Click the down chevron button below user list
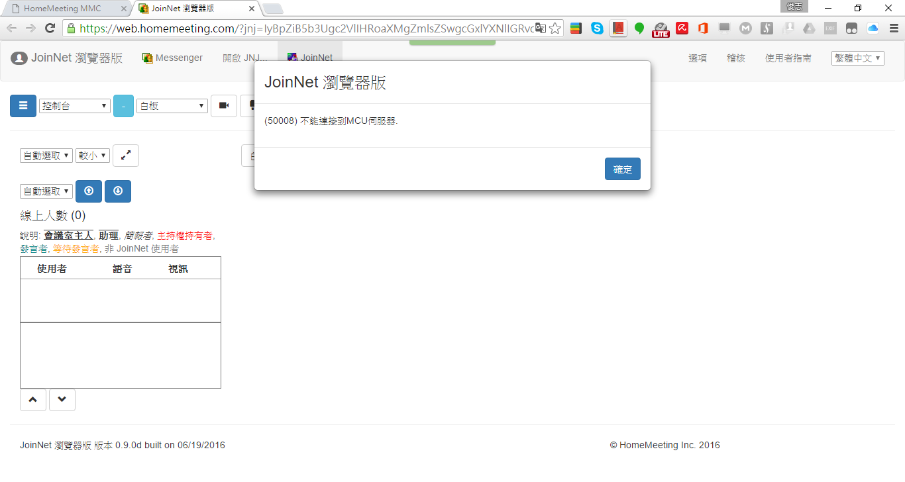905x482 pixels. coord(62,400)
